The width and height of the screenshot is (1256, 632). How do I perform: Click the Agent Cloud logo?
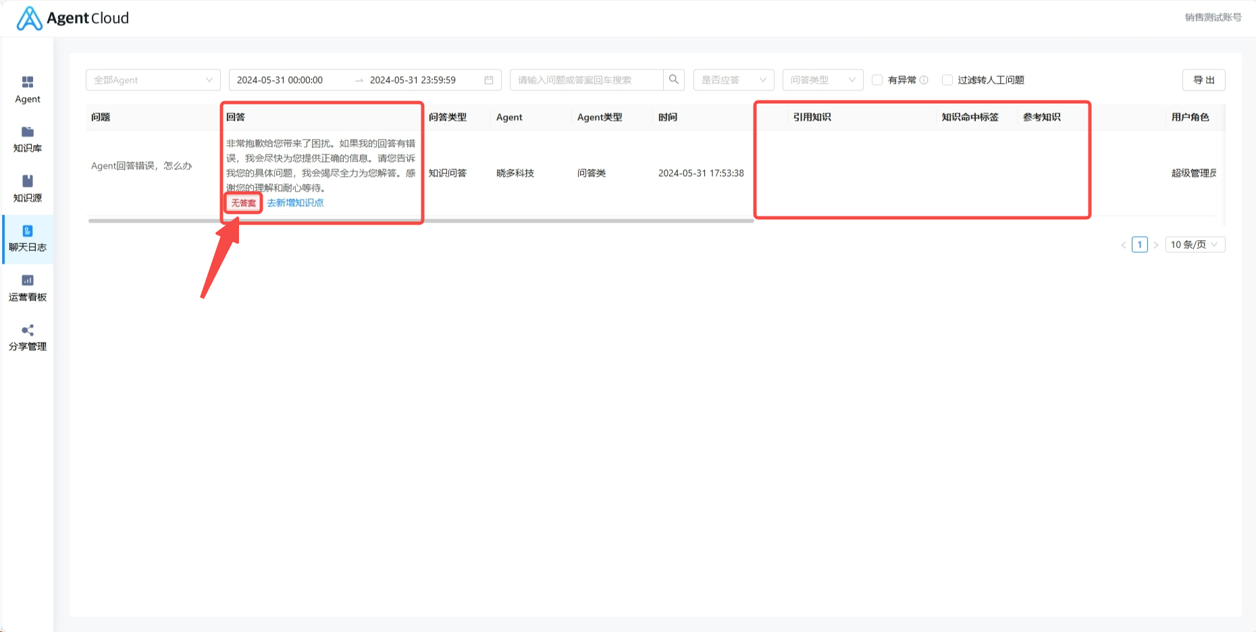72,18
